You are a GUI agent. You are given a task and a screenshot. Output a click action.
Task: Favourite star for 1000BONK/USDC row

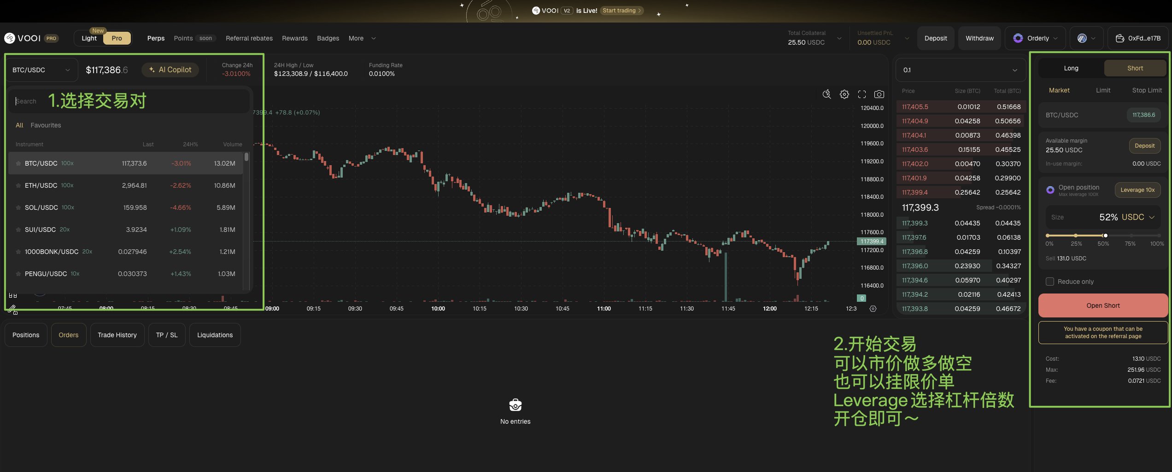18,252
